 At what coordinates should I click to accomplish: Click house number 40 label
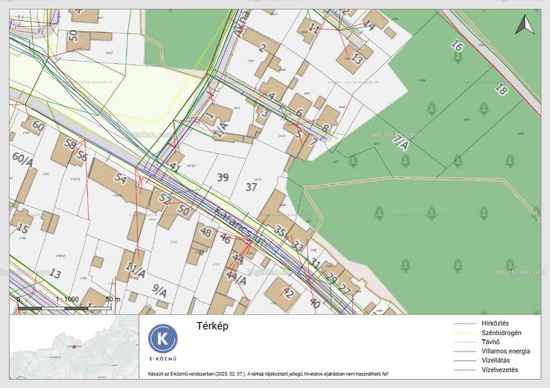point(315,303)
